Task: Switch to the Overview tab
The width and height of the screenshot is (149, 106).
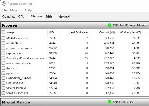Action: (9, 17)
